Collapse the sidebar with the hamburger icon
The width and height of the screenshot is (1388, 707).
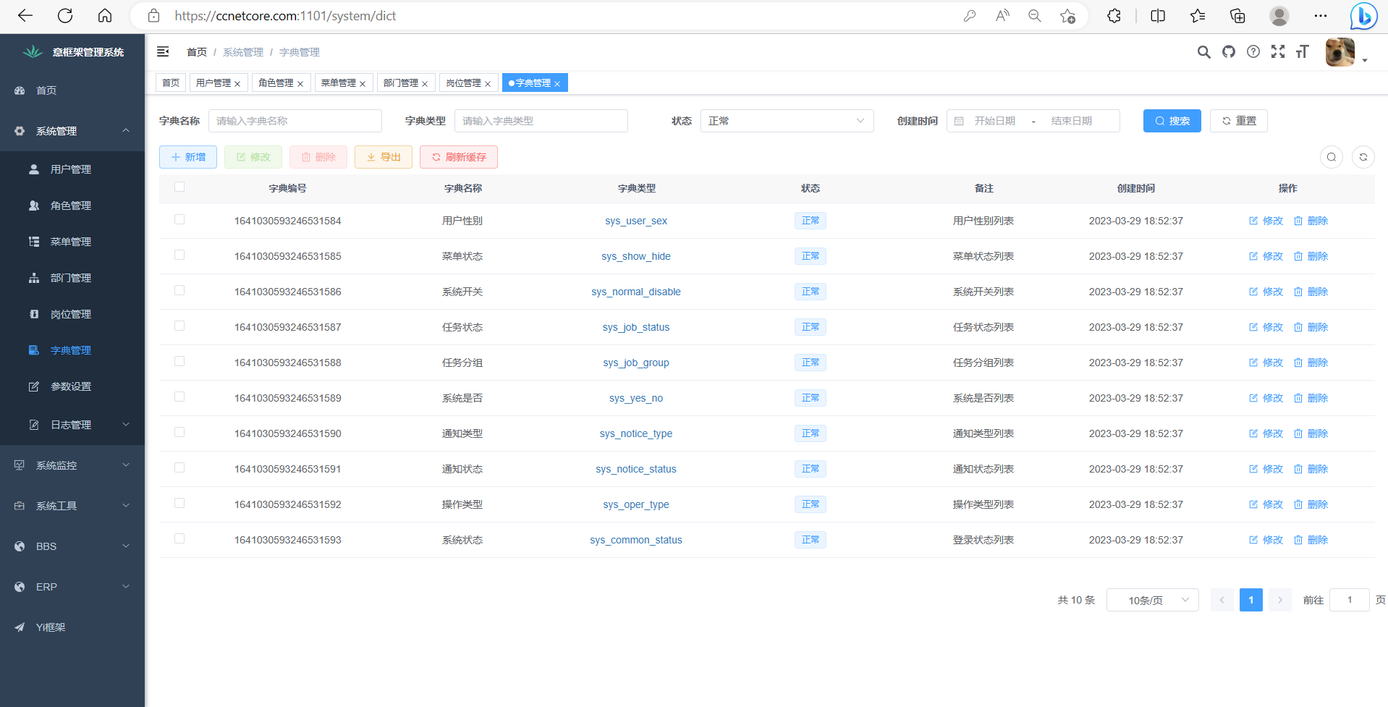163,51
